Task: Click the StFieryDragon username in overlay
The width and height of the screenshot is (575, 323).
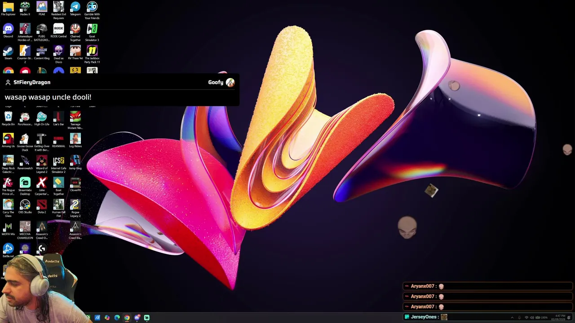Action: pyautogui.click(x=32, y=83)
